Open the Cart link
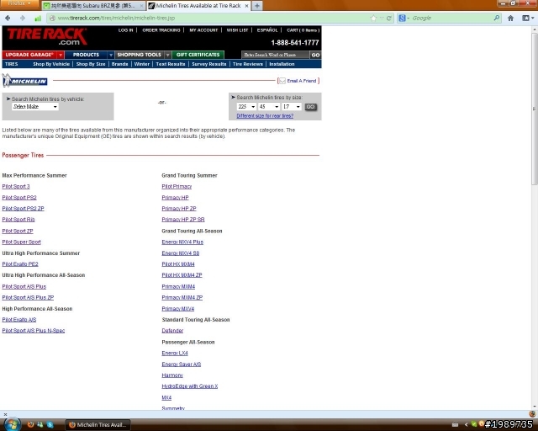 pos(303,30)
